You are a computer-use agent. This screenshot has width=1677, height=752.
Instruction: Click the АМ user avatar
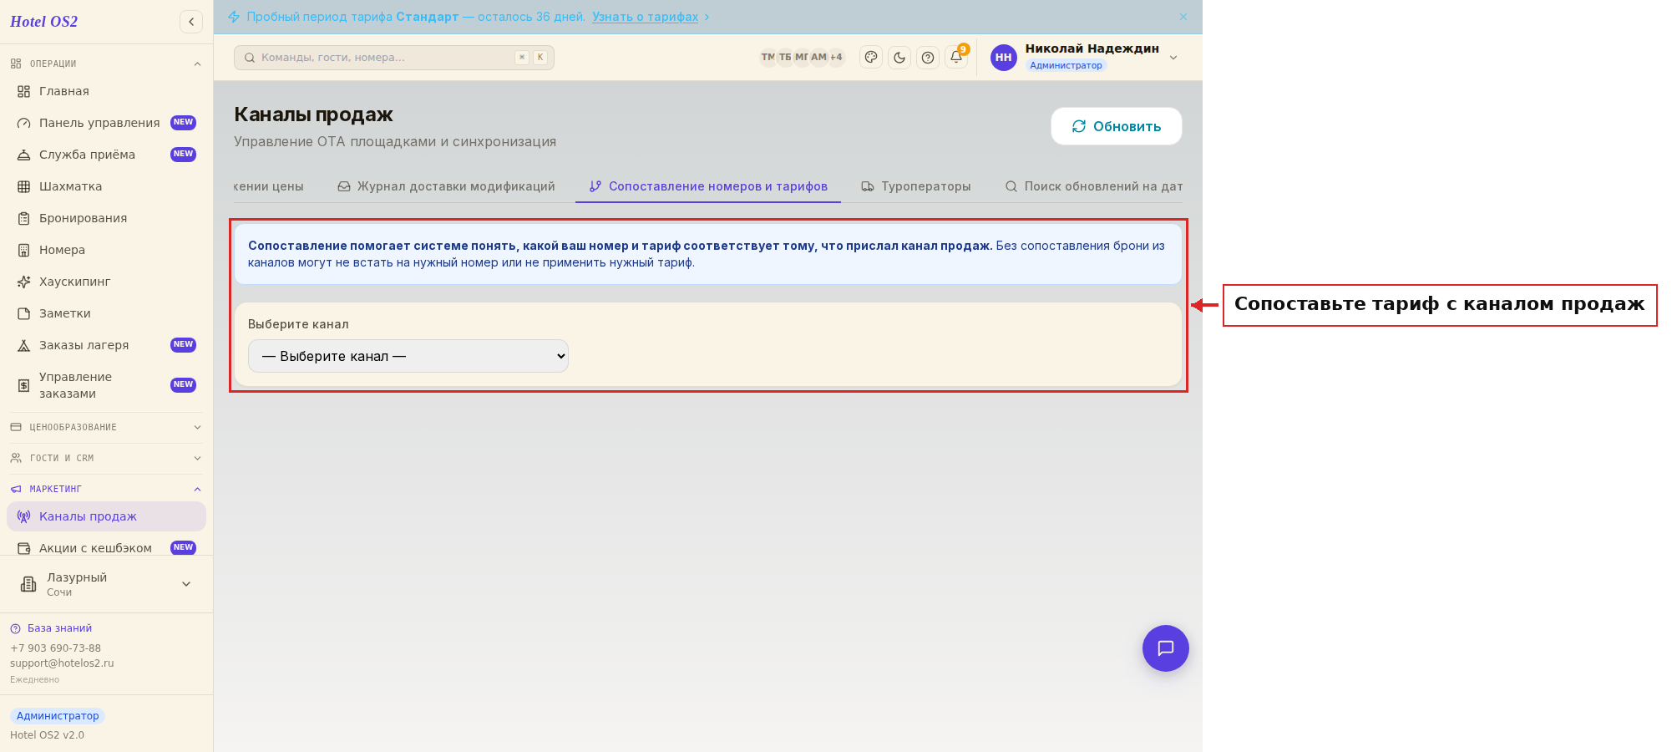tap(818, 58)
